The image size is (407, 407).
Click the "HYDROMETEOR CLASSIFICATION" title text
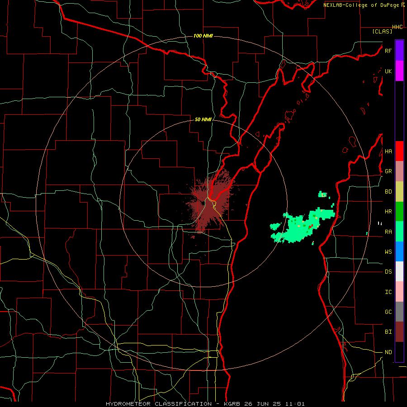(x=159, y=404)
